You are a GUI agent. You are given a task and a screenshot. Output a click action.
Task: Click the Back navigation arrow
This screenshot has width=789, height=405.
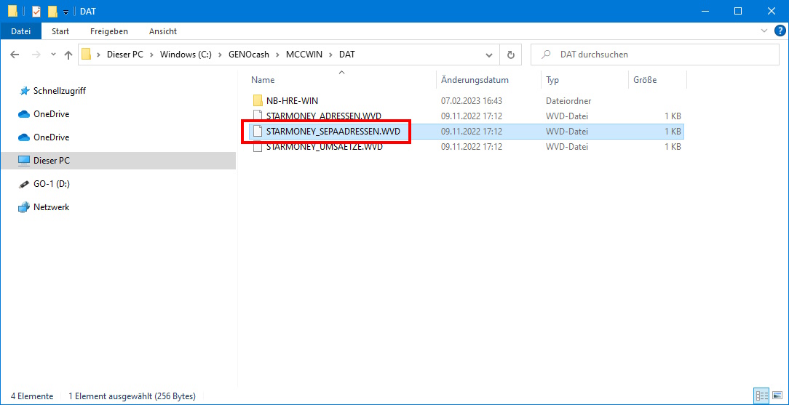click(15, 55)
